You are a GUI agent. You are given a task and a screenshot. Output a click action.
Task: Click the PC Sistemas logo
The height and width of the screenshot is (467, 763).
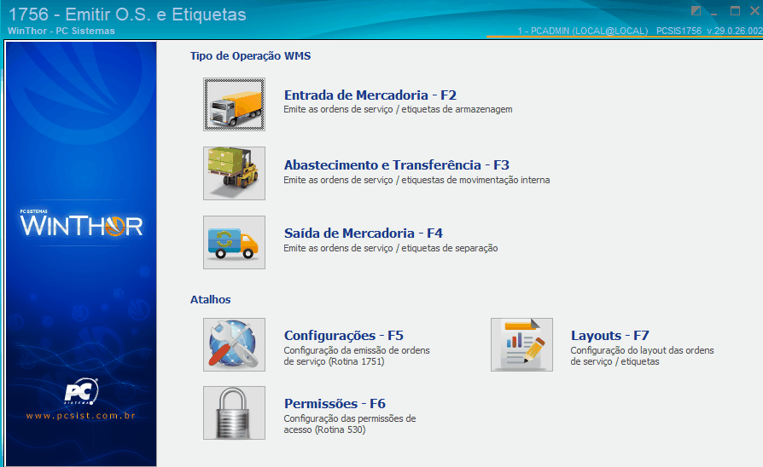point(81,391)
